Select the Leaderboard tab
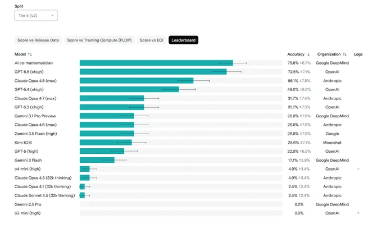Screen dimensions: 382x233 point(184,40)
